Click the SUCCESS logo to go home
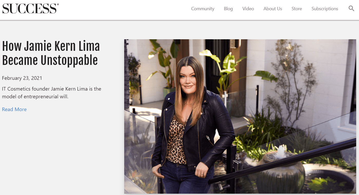This screenshot has width=359, height=195. pos(31,9)
